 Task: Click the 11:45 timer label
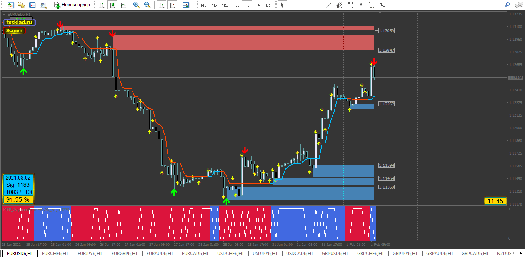pos(495,201)
